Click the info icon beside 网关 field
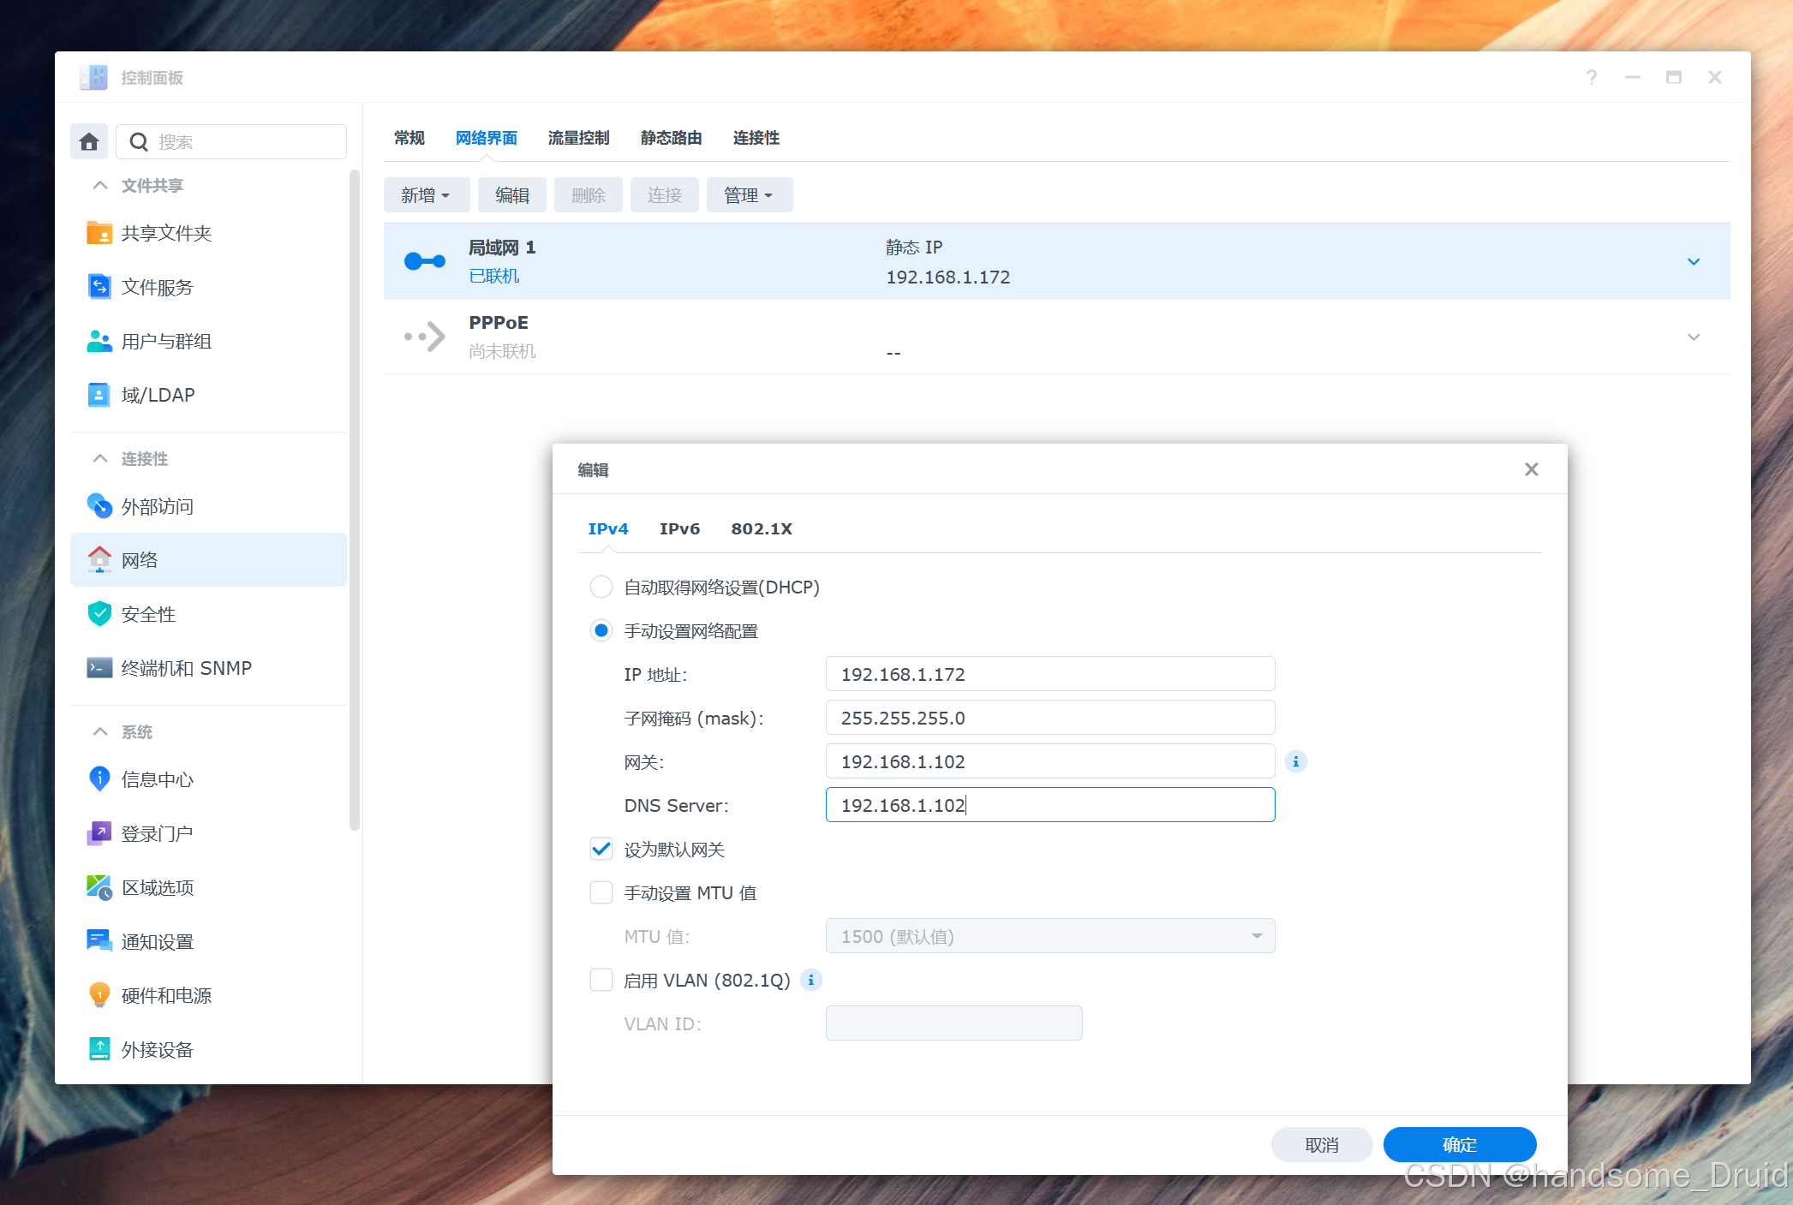This screenshot has width=1793, height=1205. (1295, 761)
